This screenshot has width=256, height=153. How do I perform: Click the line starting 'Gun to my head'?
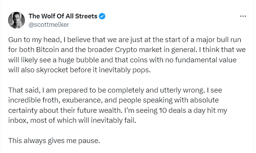point(125,40)
